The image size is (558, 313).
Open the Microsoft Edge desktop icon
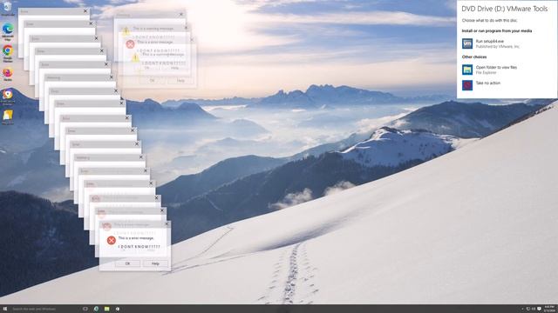[x=8, y=31]
